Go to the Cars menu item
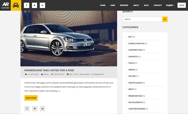 click(113, 5)
